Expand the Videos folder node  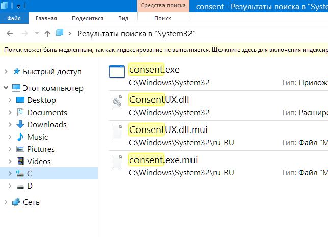[x=10, y=161]
